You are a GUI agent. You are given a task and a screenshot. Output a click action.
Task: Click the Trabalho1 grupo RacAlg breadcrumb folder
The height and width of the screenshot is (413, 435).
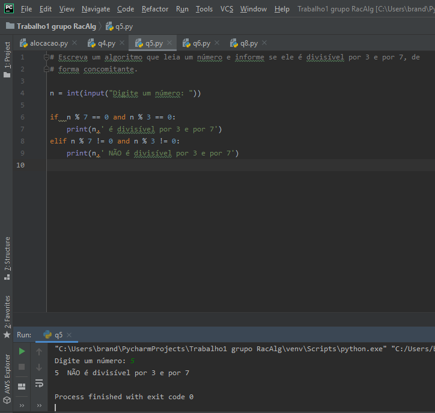click(x=51, y=26)
